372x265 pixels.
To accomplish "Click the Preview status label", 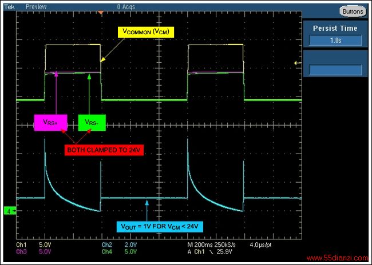I will click(36, 7).
